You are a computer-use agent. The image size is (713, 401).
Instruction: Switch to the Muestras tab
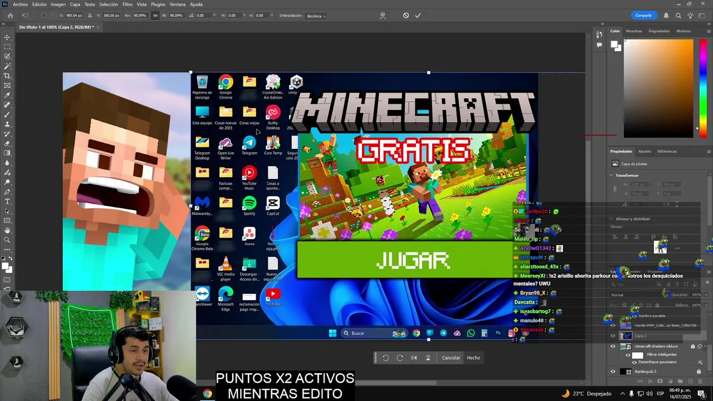[x=634, y=31]
